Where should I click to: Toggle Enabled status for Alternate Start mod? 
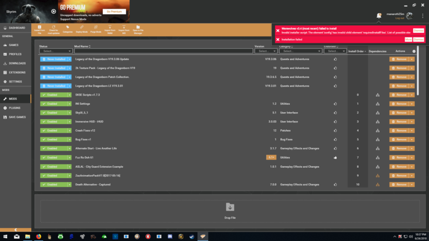pyautogui.click(x=54, y=148)
